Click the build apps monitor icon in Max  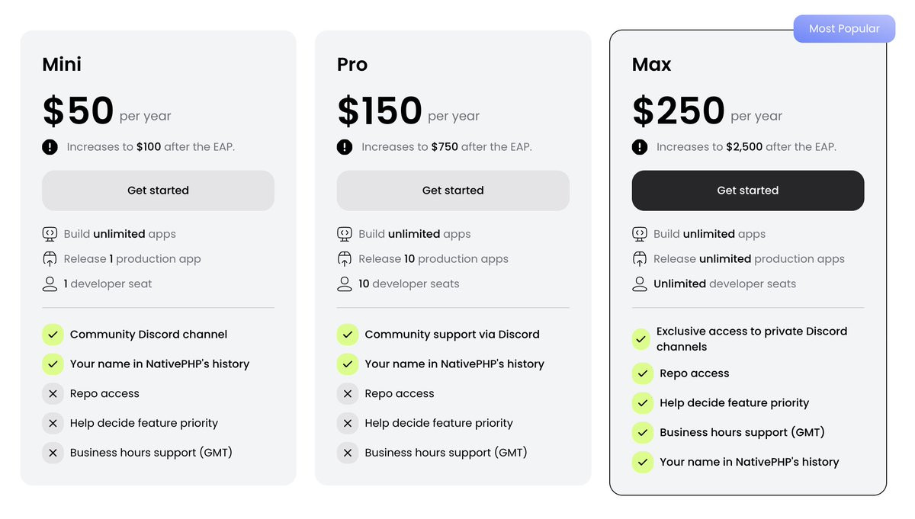tap(640, 234)
